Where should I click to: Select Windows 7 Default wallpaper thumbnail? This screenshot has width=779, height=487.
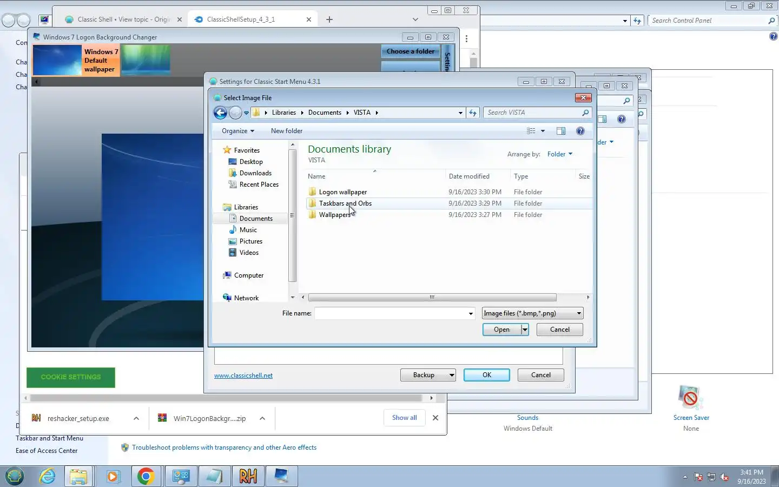coord(76,60)
